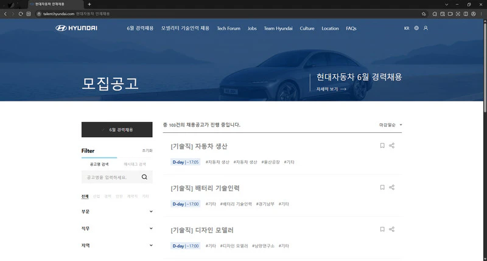
Task: Open the browser profile avatar icon
Action: (474, 13)
